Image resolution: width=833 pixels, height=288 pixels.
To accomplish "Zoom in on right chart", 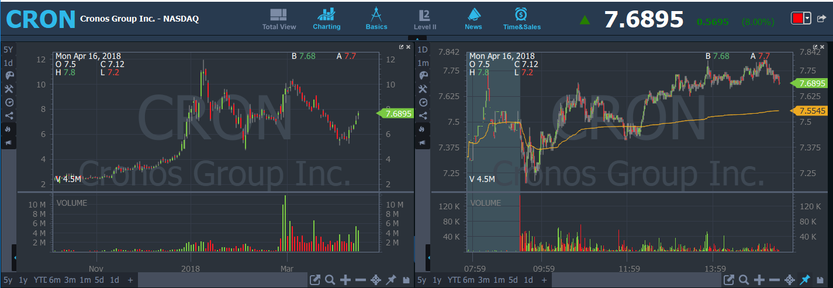I will coord(760,280).
